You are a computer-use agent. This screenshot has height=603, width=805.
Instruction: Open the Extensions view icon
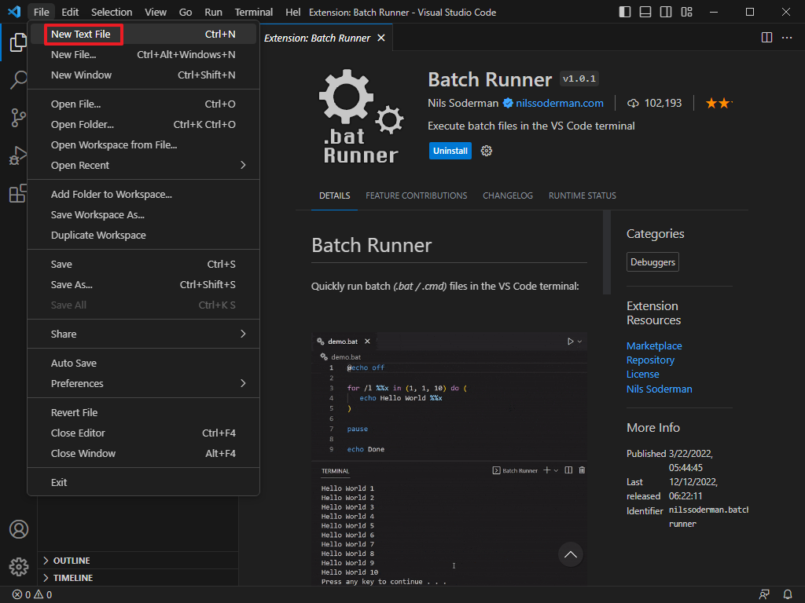18,193
